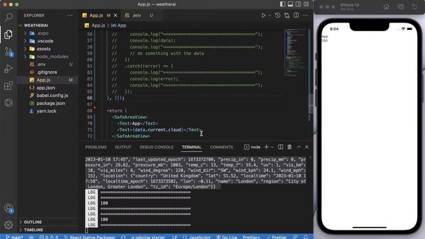425x239 pixels.
Task: Click the feedback icon in status bar
Action: point(295,237)
